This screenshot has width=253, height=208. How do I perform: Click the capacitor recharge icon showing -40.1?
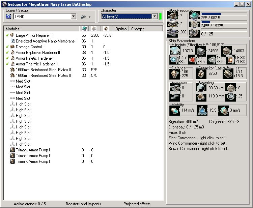[228, 74]
